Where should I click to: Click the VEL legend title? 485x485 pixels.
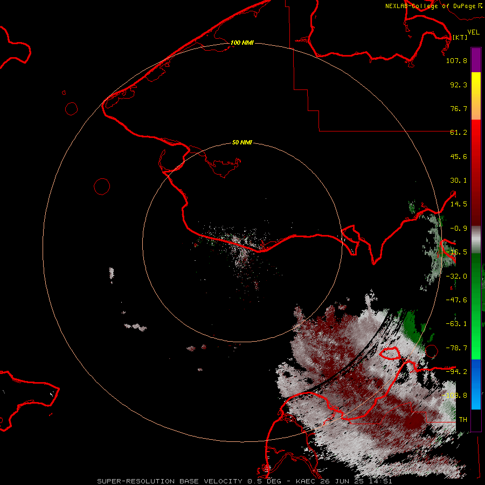pos(473,32)
